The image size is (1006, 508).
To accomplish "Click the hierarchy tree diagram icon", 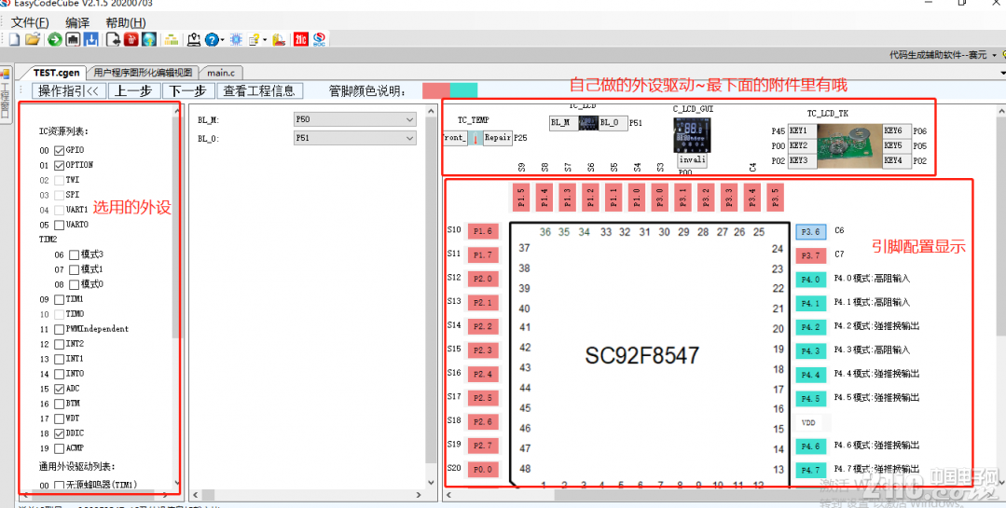I will (x=171, y=40).
